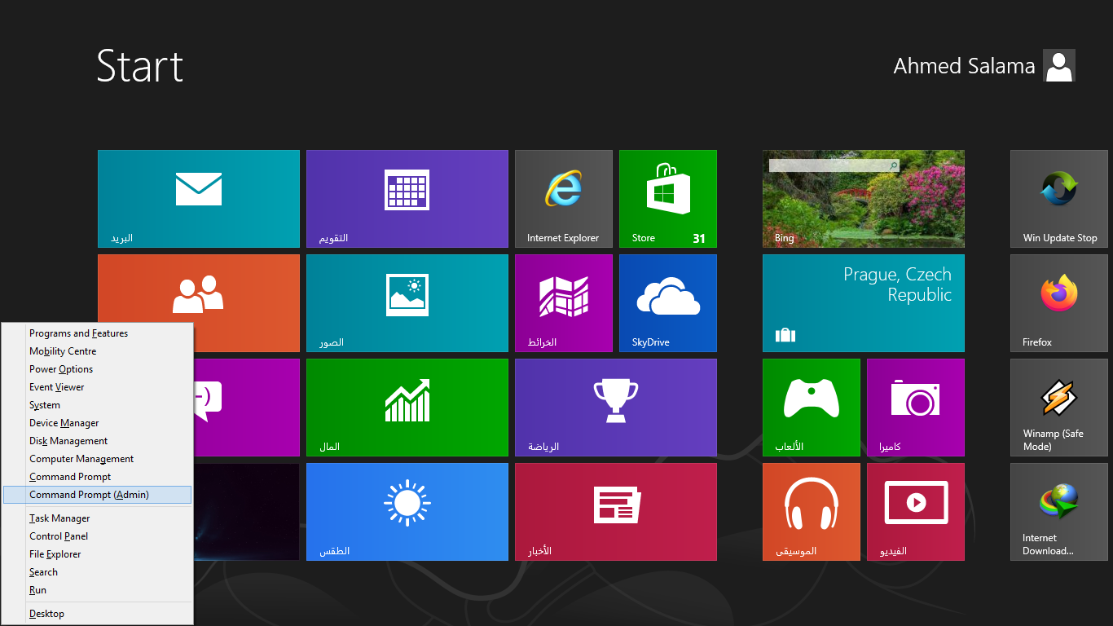
Task: Choose Command Prompt (non-admin) entry
Action: point(98,477)
